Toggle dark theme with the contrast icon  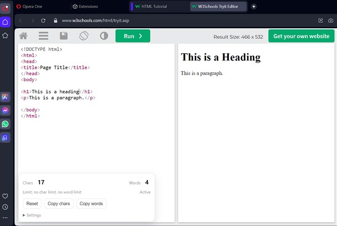click(x=104, y=36)
